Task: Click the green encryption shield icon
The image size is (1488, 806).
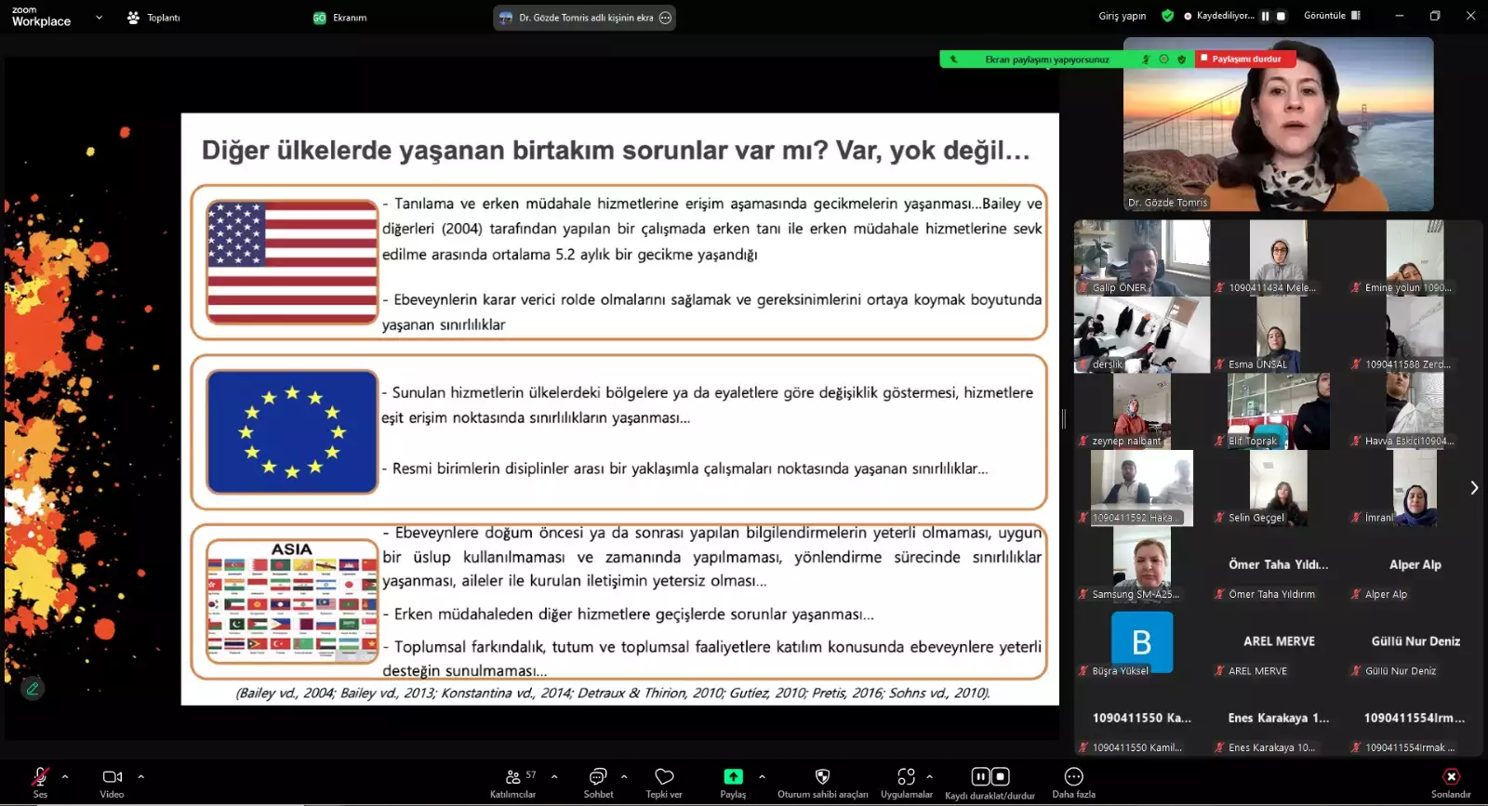Action: click(1167, 16)
